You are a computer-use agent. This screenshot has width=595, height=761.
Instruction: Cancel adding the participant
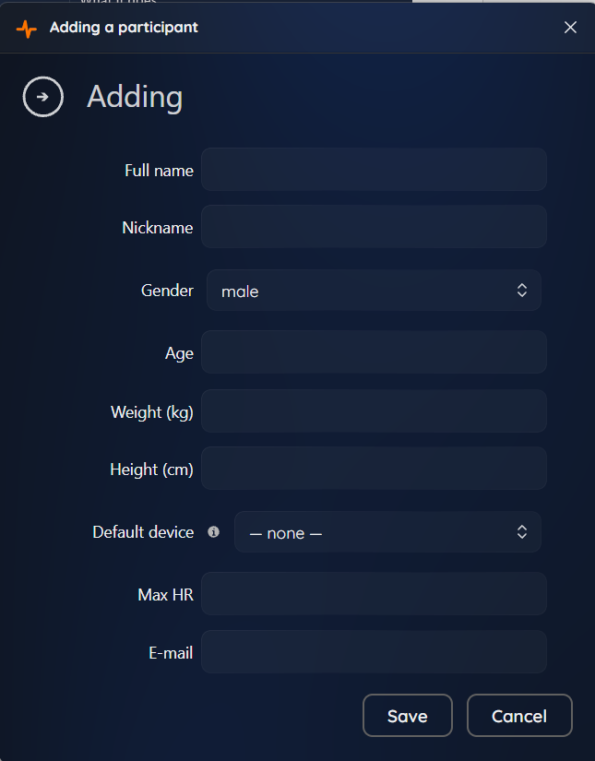coord(519,716)
